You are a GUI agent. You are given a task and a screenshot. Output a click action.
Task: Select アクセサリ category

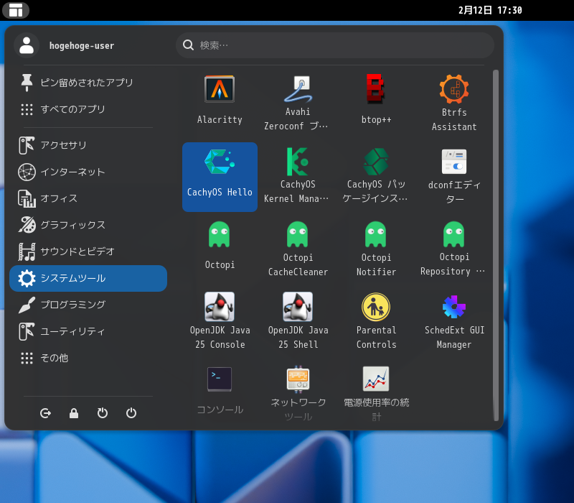tap(88, 145)
